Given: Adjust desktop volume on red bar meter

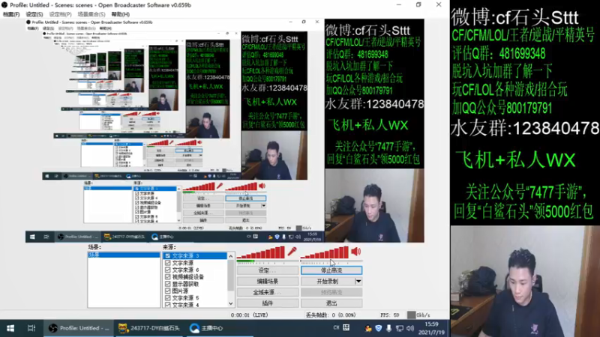Looking at the screenshot, I should point(325,252).
